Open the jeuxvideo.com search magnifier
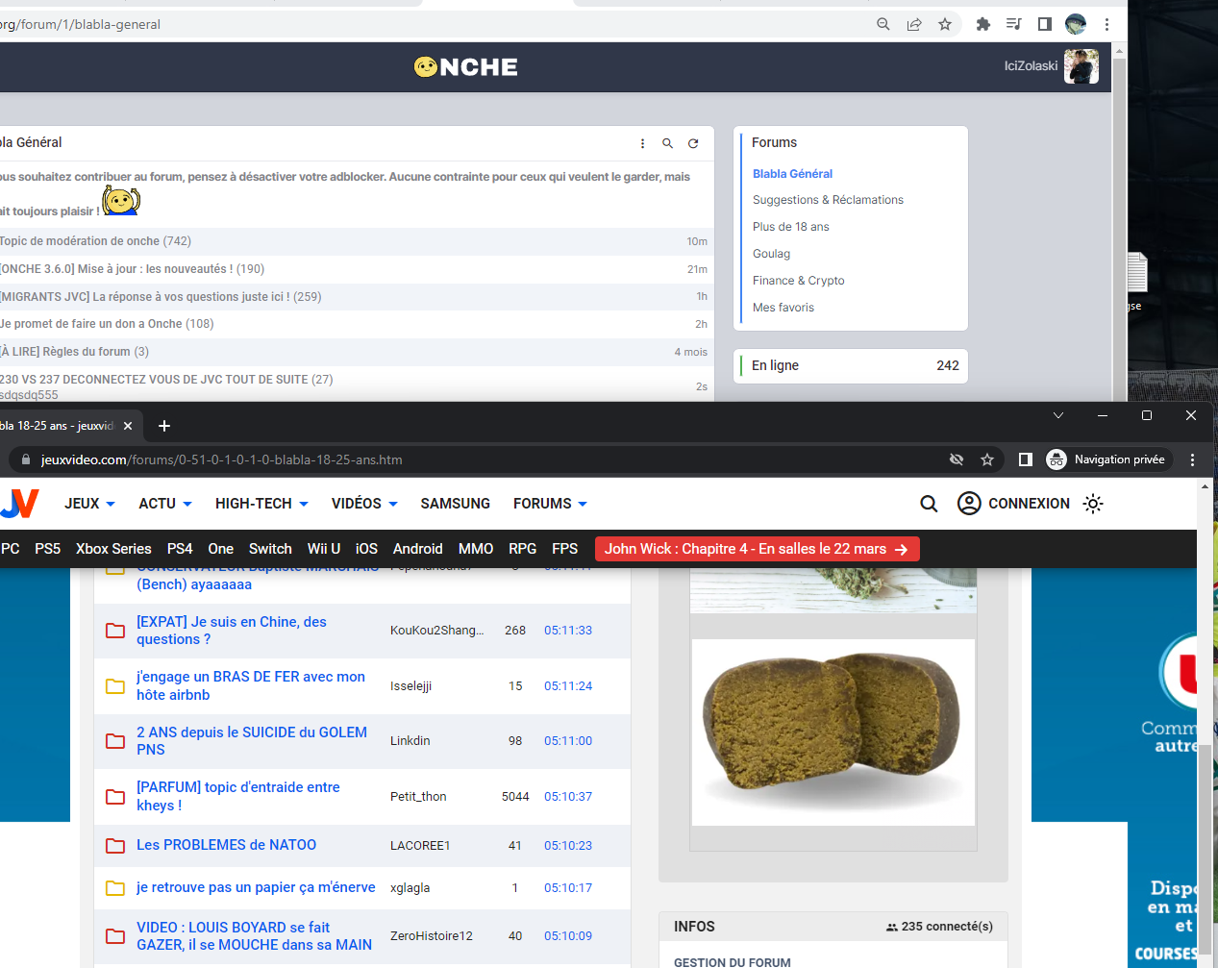Image resolution: width=1218 pixels, height=968 pixels. click(929, 504)
